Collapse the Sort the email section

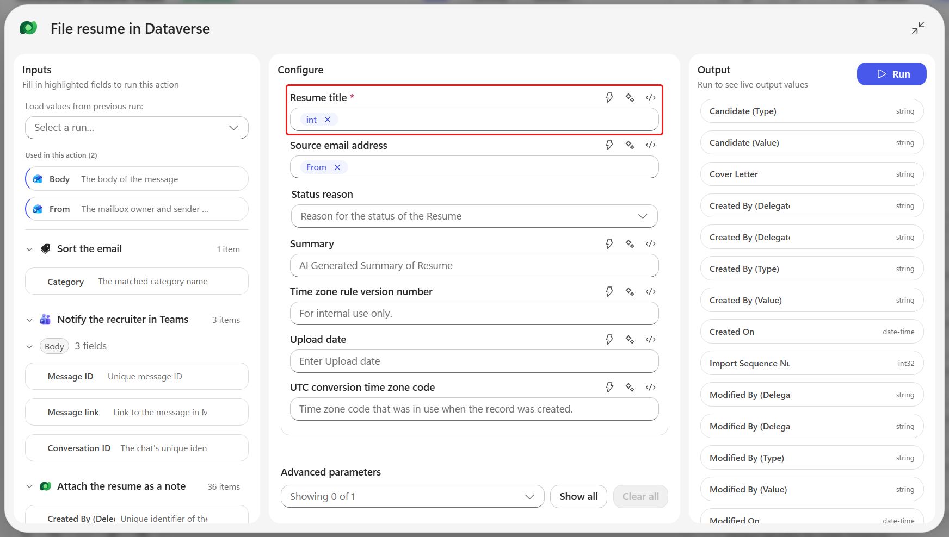pos(29,249)
